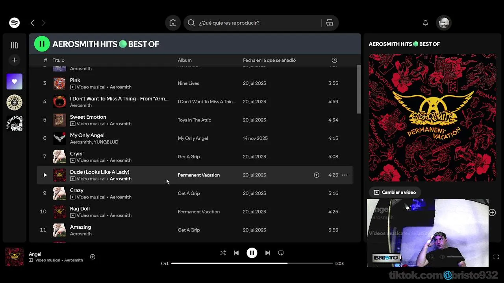Create playlist with the plus icon
Image resolution: width=504 pixels, height=283 pixels.
tap(14, 60)
